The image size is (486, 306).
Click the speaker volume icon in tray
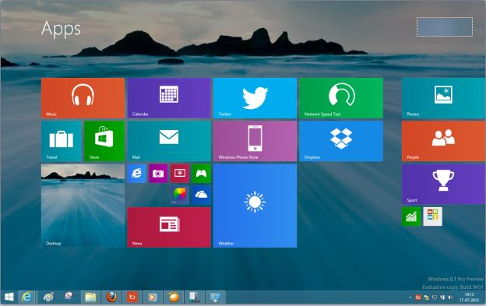pyautogui.click(x=450, y=297)
